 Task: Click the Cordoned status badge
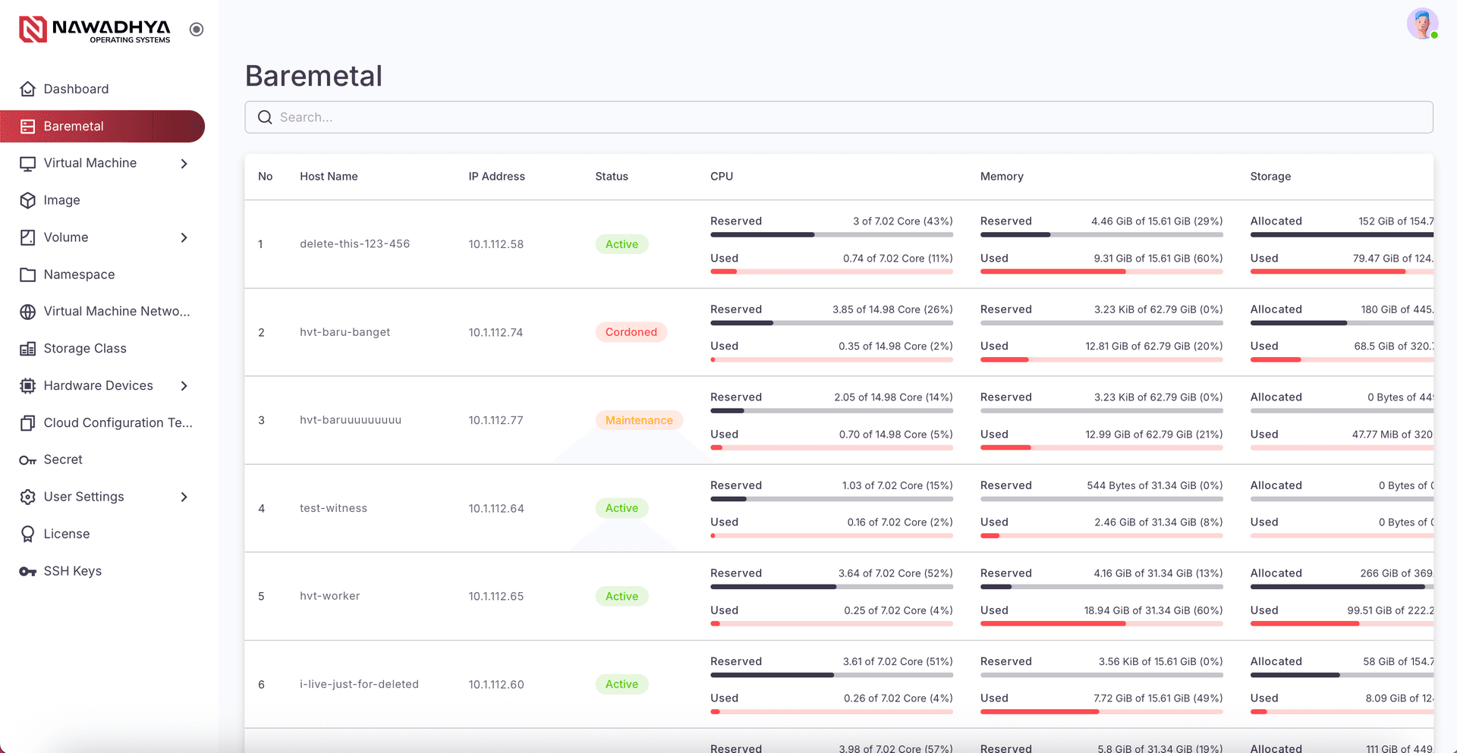pos(631,332)
